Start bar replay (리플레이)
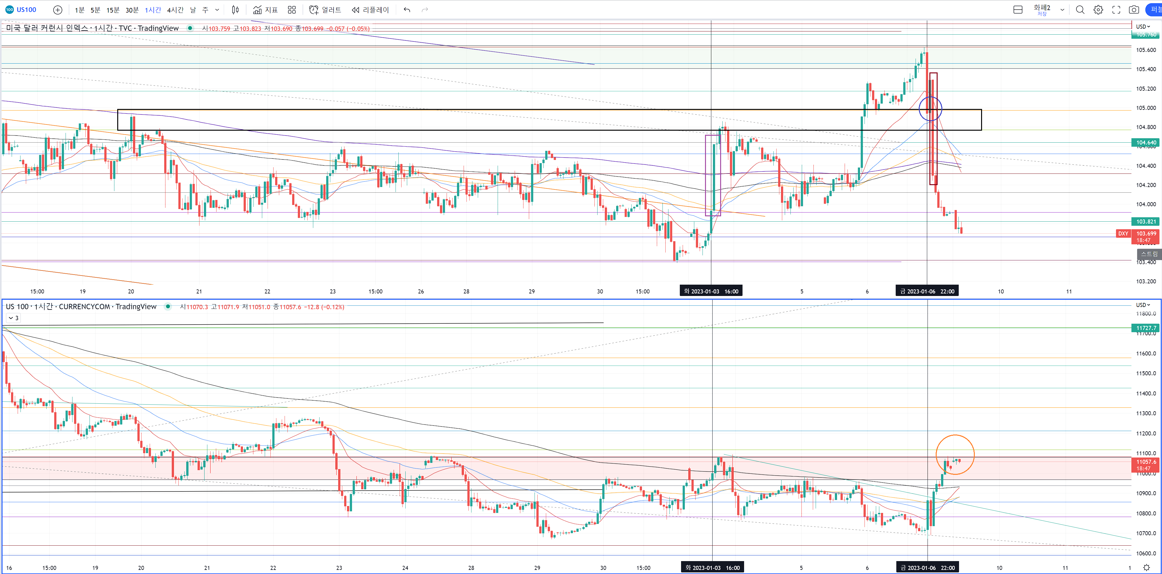 click(370, 10)
